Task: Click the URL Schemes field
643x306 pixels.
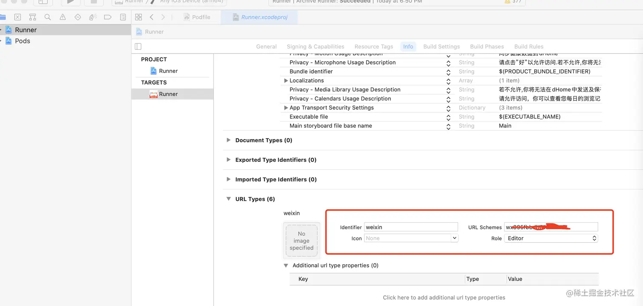Action: tap(551, 227)
